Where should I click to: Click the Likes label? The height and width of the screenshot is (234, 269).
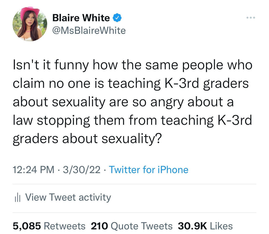tap(221, 226)
